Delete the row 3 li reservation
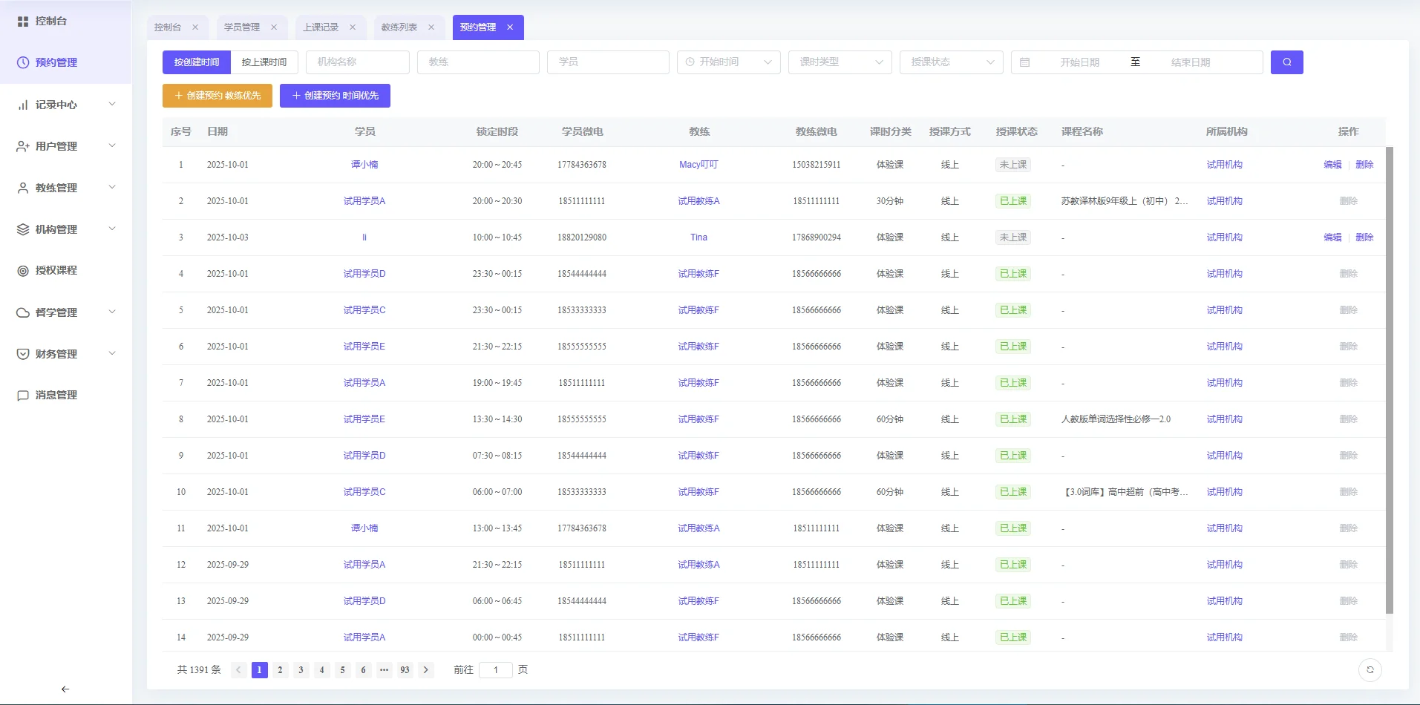 coord(1364,237)
